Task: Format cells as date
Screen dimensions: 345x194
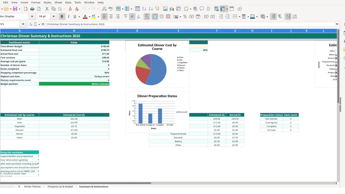Action: (198, 17)
